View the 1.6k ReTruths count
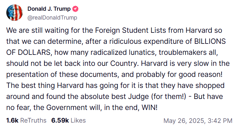 [x=12, y=120]
